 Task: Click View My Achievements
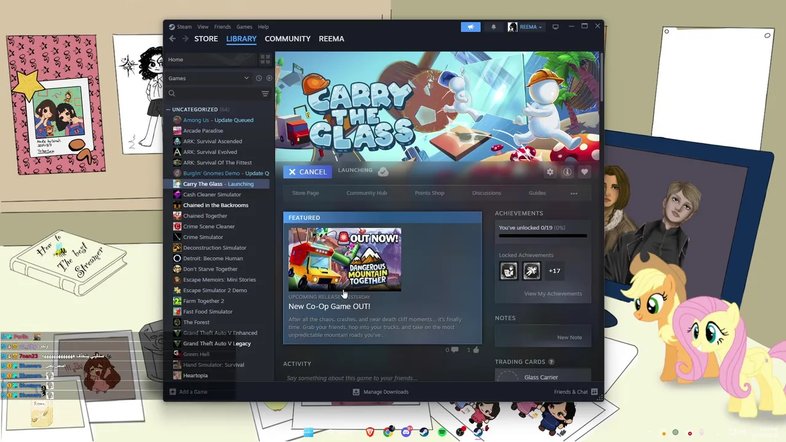point(553,293)
